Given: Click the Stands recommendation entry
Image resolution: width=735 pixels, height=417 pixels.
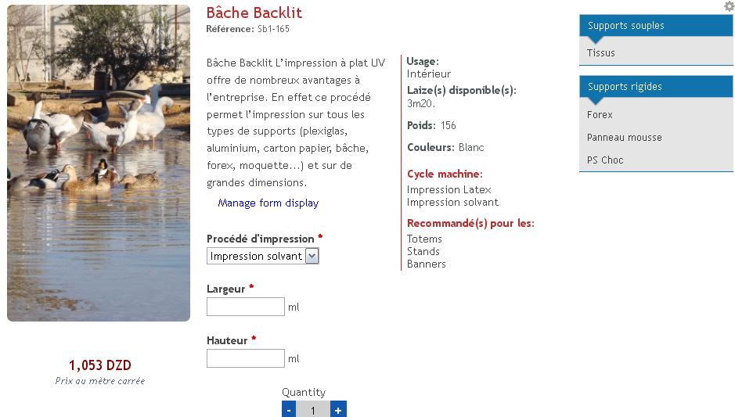Looking at the screenshot, I should (x=423, y=251).
